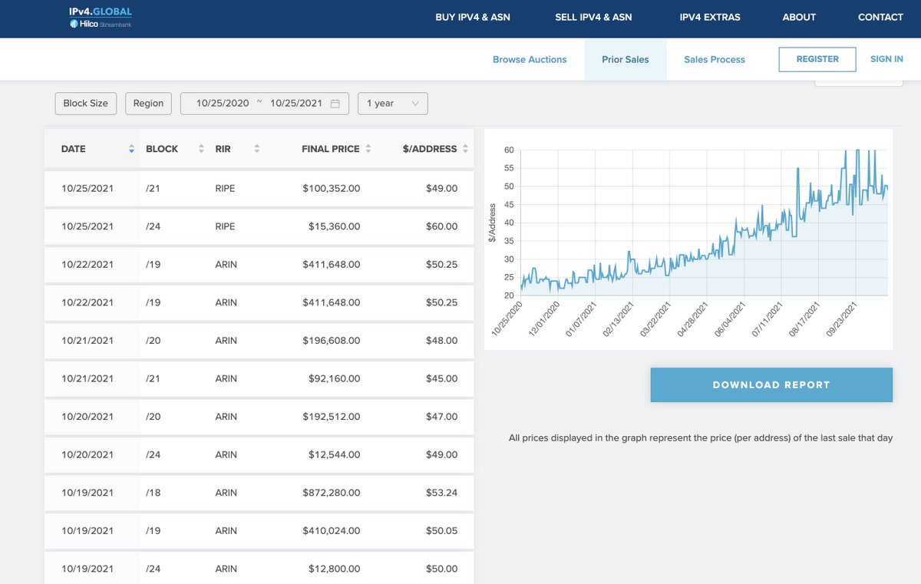Click the /18 block cell

(153, 493)
